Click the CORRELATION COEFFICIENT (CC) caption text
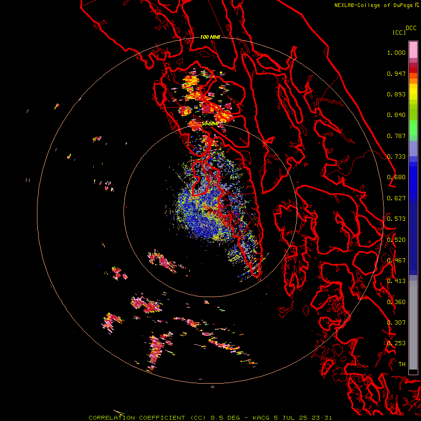Screen dimensions: 421x421 [x=148, y=418]
